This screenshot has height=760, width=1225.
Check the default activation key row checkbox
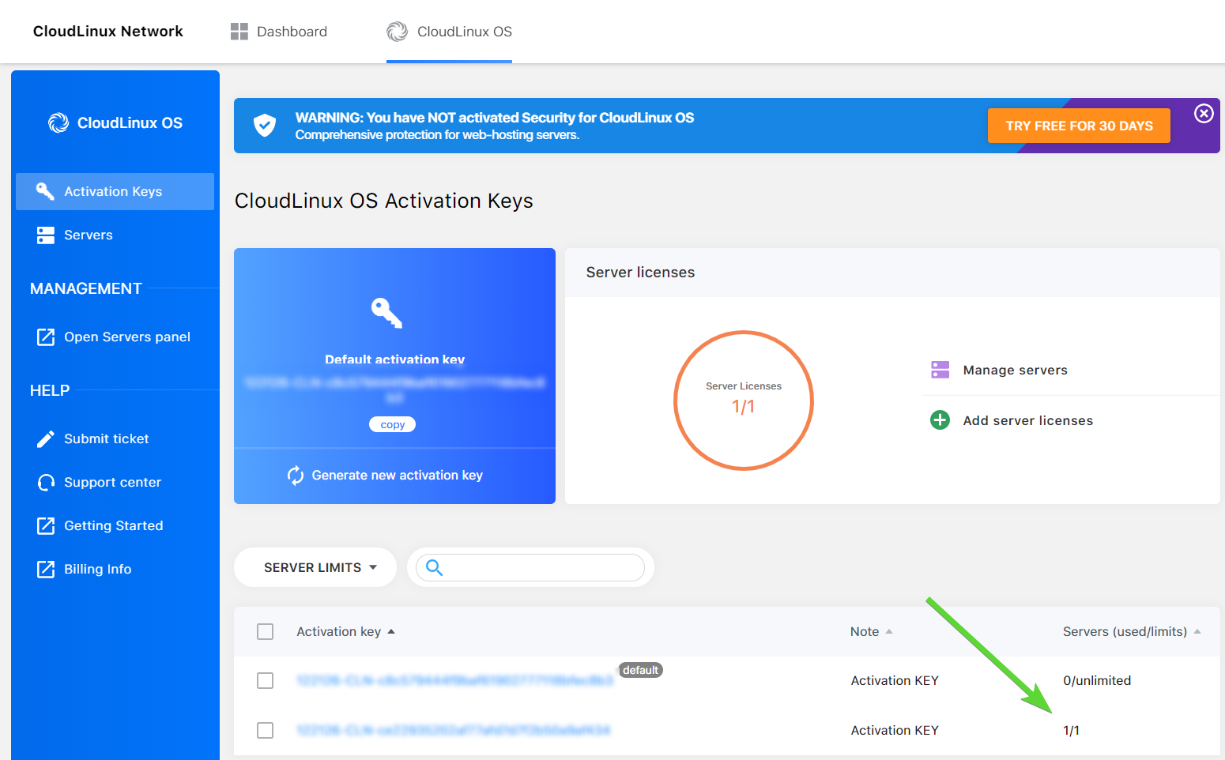coord(266,681)
